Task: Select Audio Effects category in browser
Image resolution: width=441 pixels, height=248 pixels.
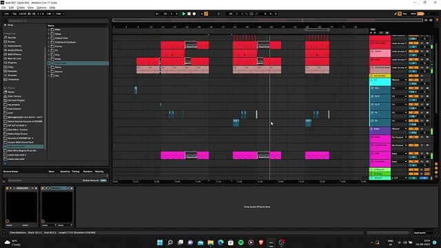Action: (x=15, y=50)
